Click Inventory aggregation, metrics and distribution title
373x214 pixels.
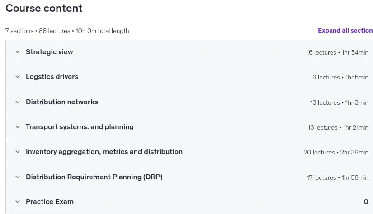[x=104, y=152]
